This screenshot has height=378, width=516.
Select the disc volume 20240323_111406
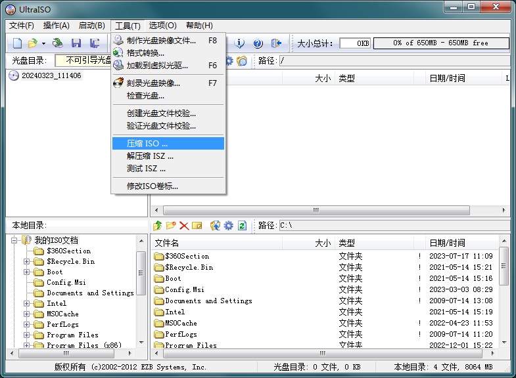click(51, 75)
